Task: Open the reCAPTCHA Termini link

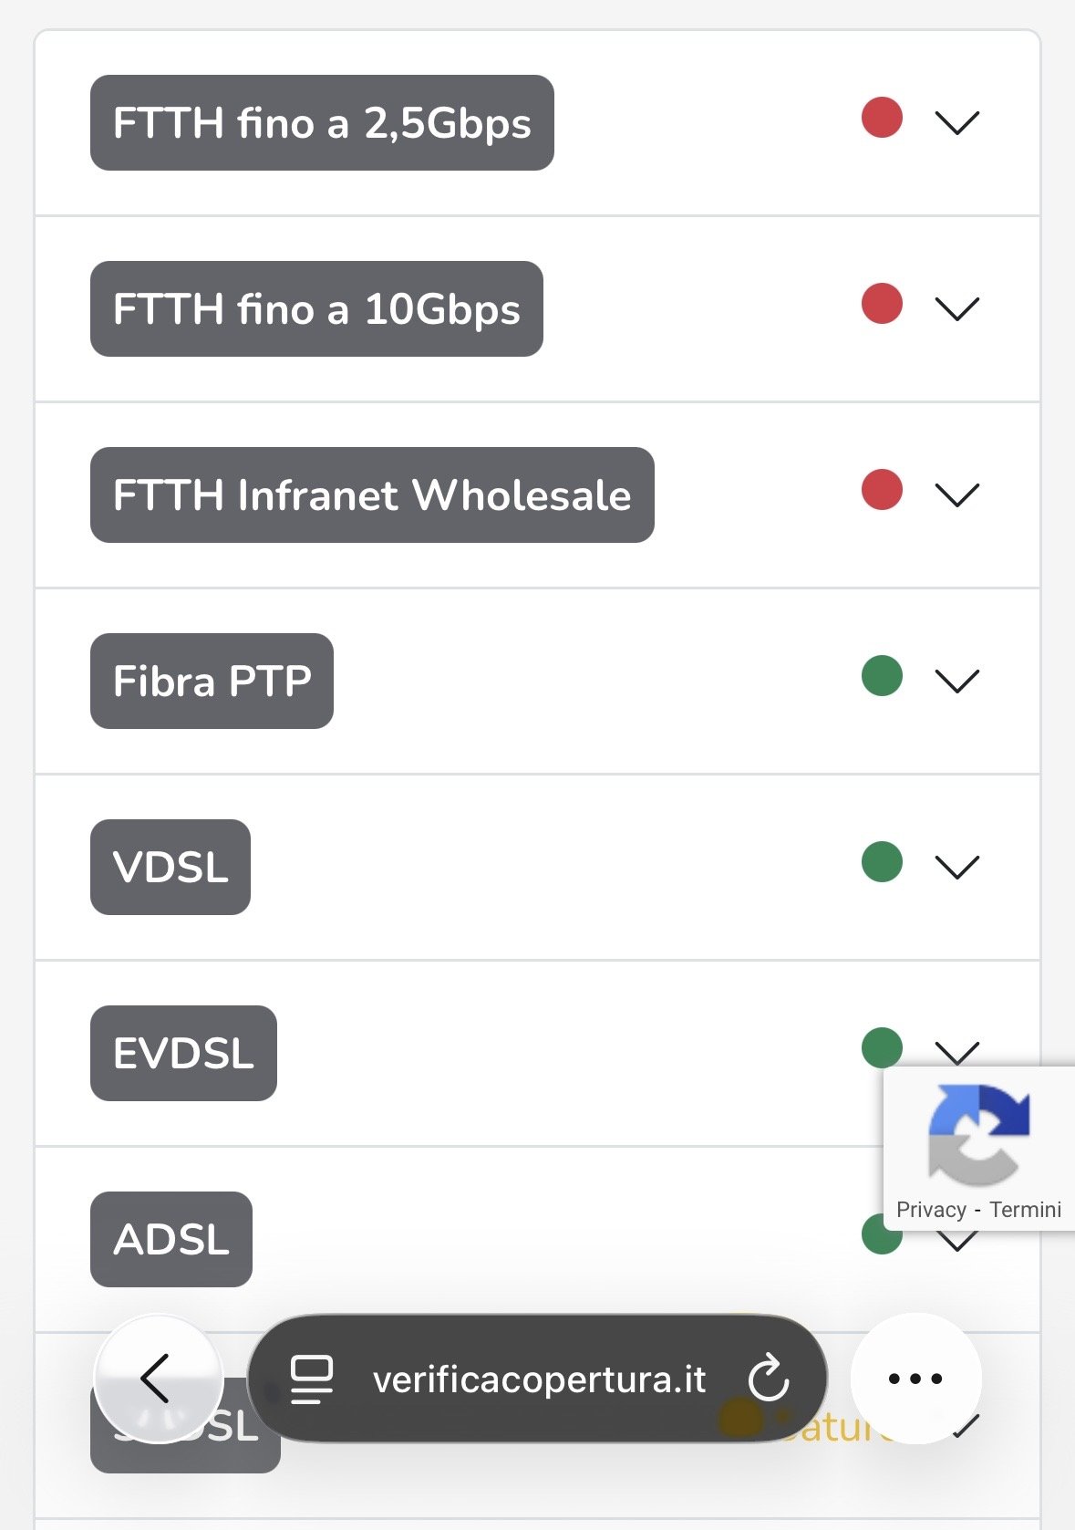Action: 1025,1210
